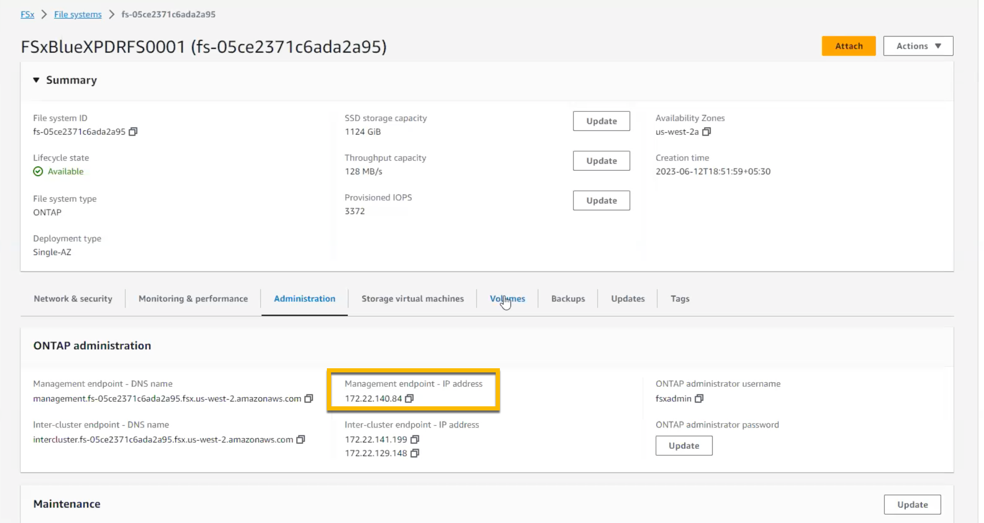
Task: Update the Provisioned IOPS
Action: point(601,200)
